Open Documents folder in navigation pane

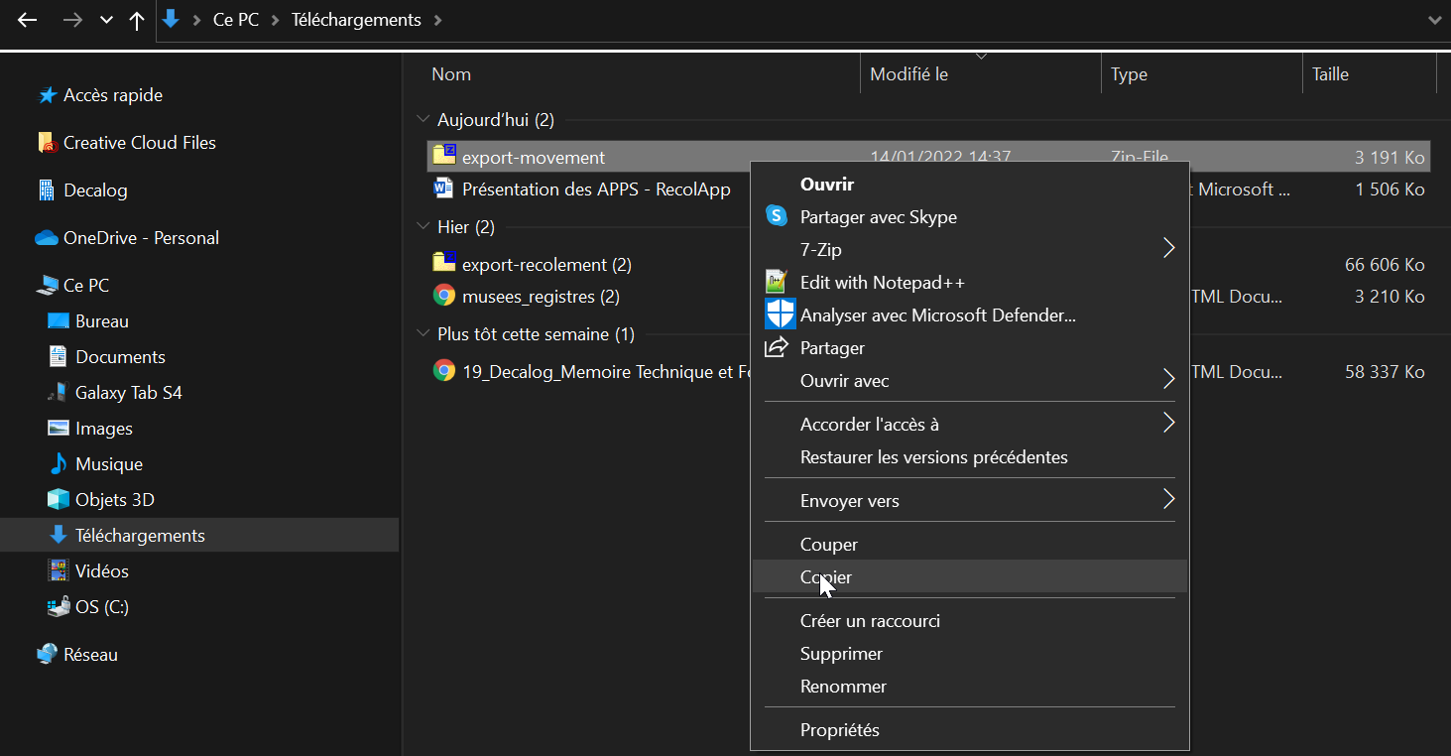120,357
